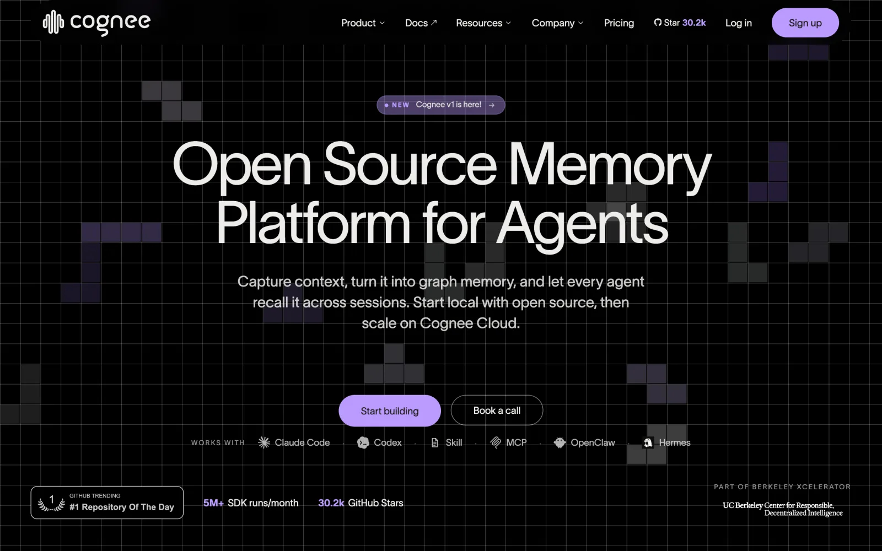Click the Star 30.2k GitHub link

pyautogui.click(x=680, y=23)
